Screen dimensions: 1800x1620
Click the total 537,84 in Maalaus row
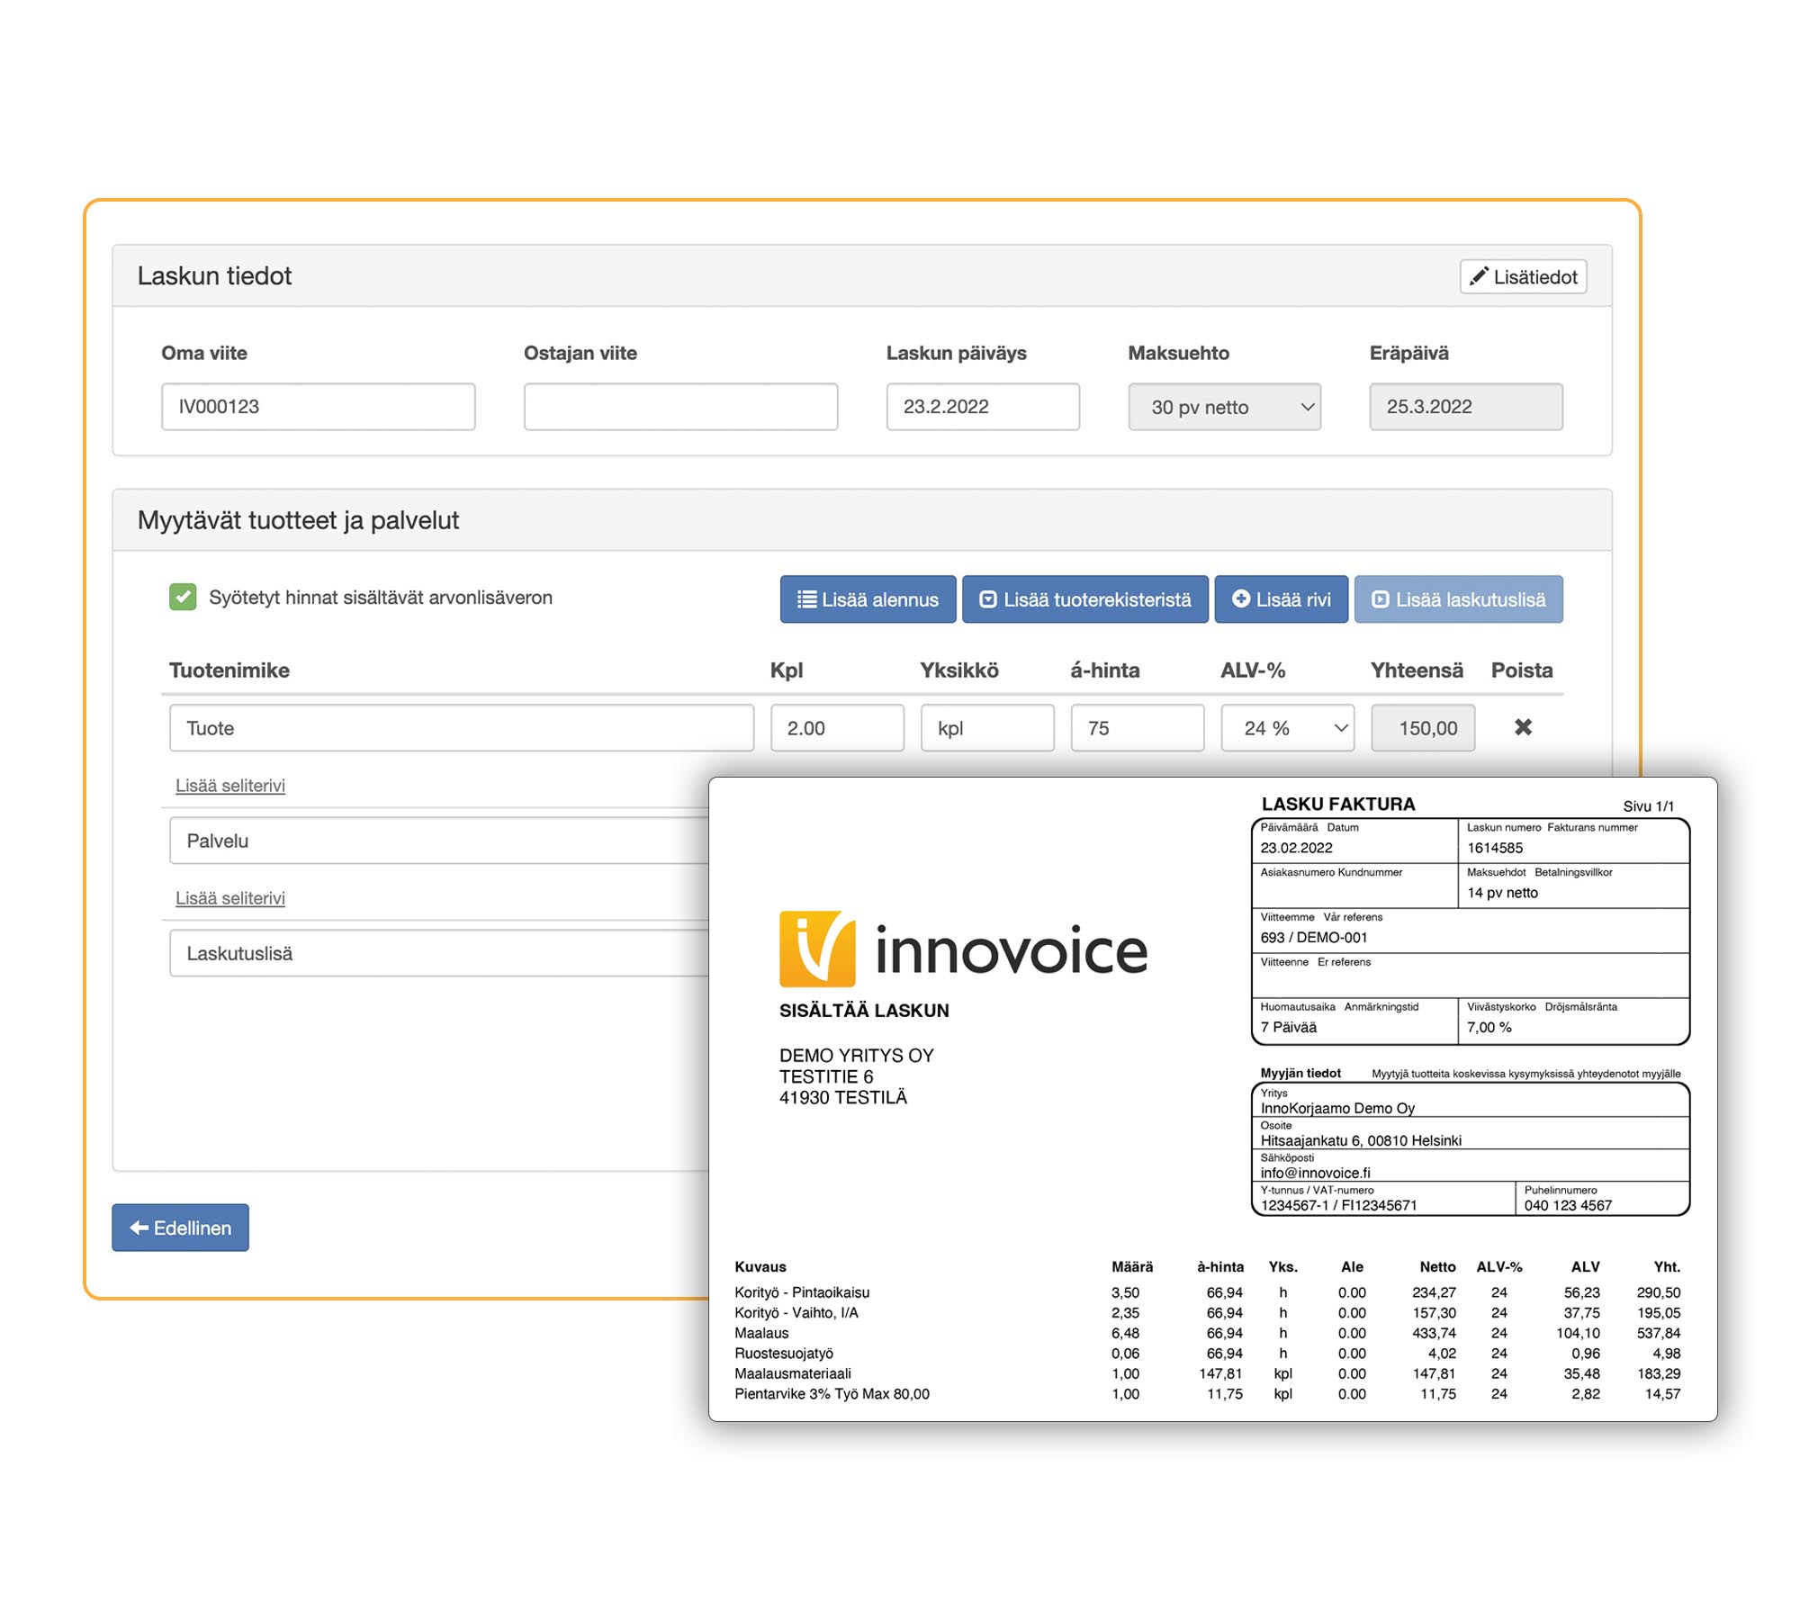coord(1658,1333)
